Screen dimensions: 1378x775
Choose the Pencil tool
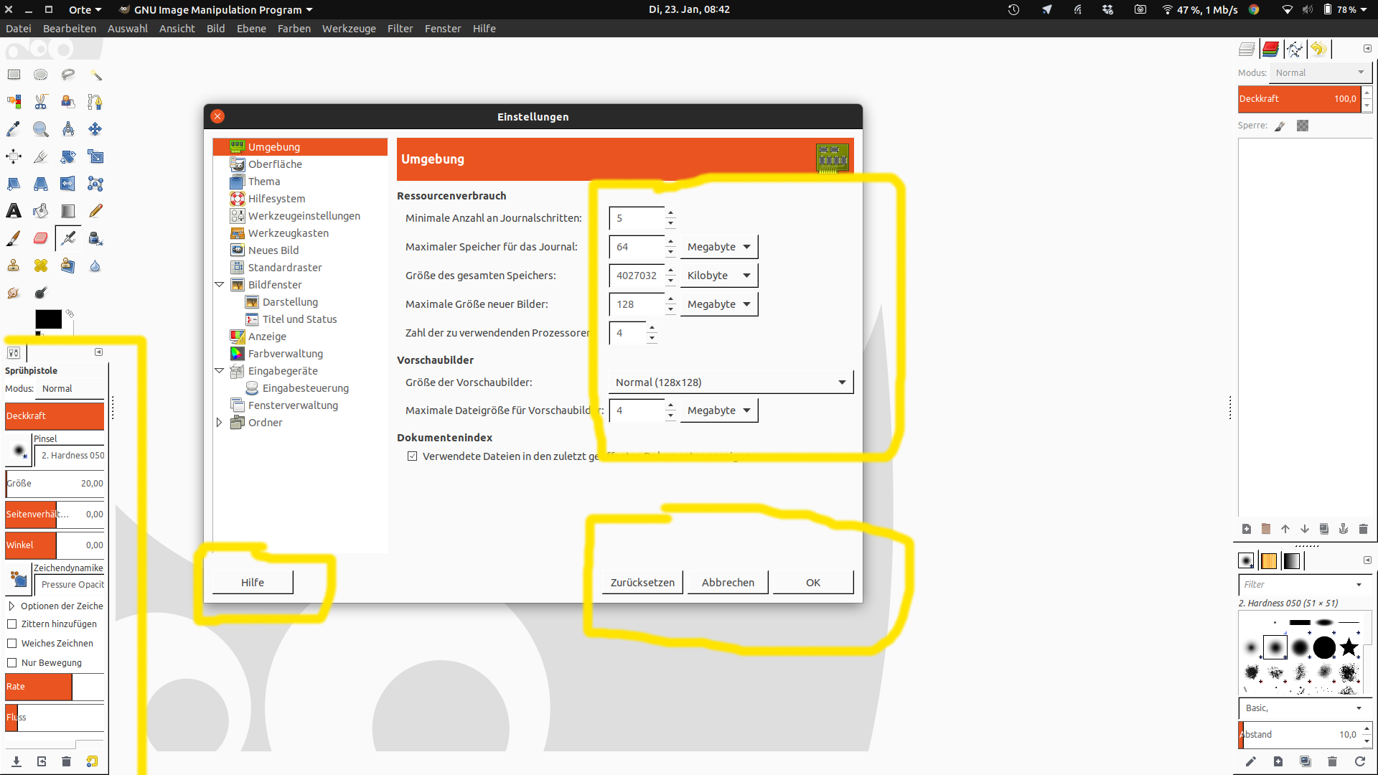95,211
